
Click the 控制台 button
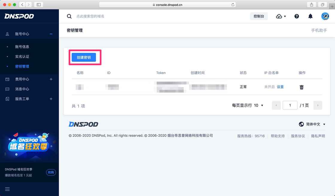259,16
